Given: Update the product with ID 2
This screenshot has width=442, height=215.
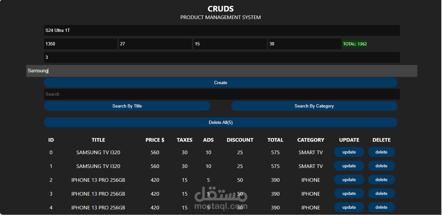Looking at the screenshot, I should tap(349, 179).
